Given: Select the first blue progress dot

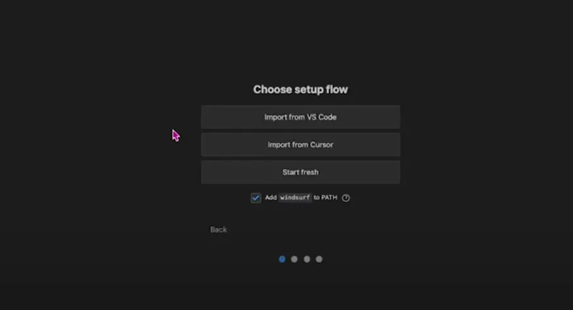Looking at the screenshot, I should [x=282, y=259].
